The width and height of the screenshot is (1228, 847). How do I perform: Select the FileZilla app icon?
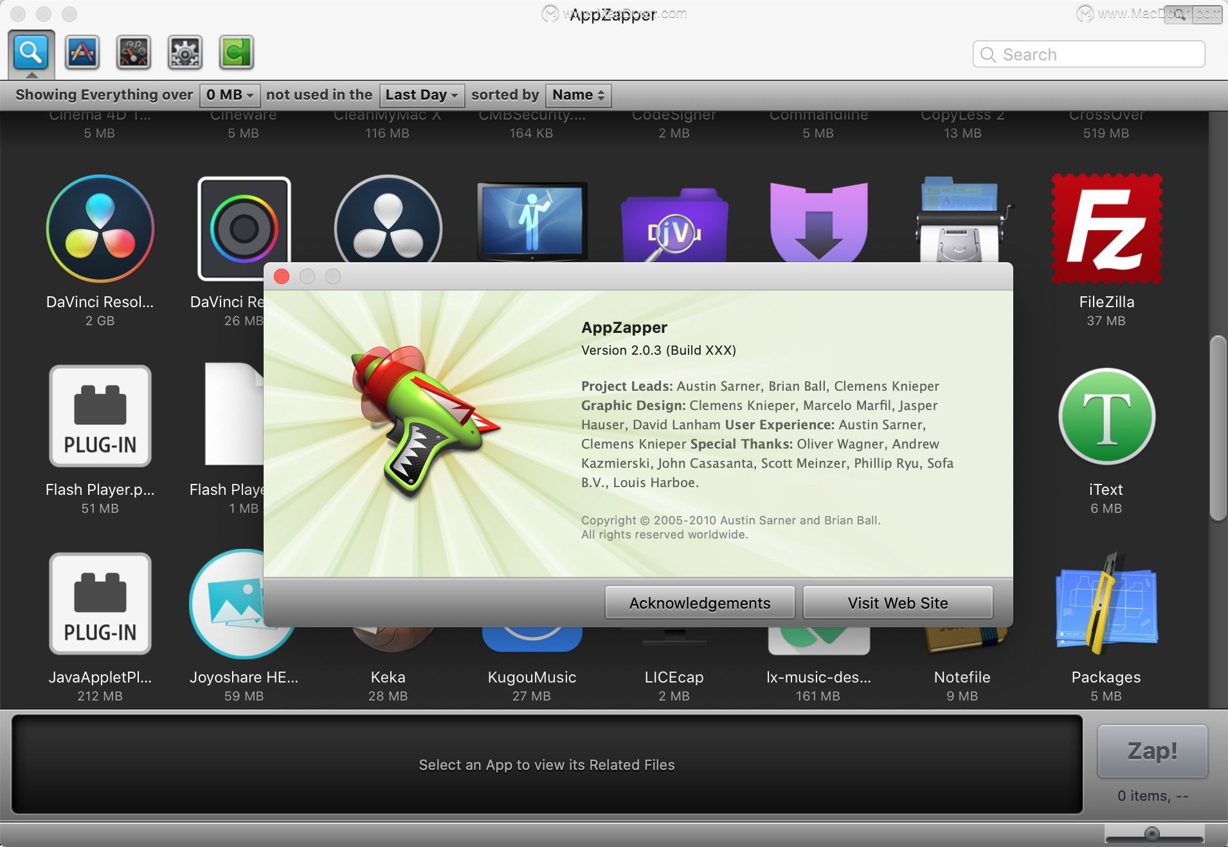(1106, 229)
